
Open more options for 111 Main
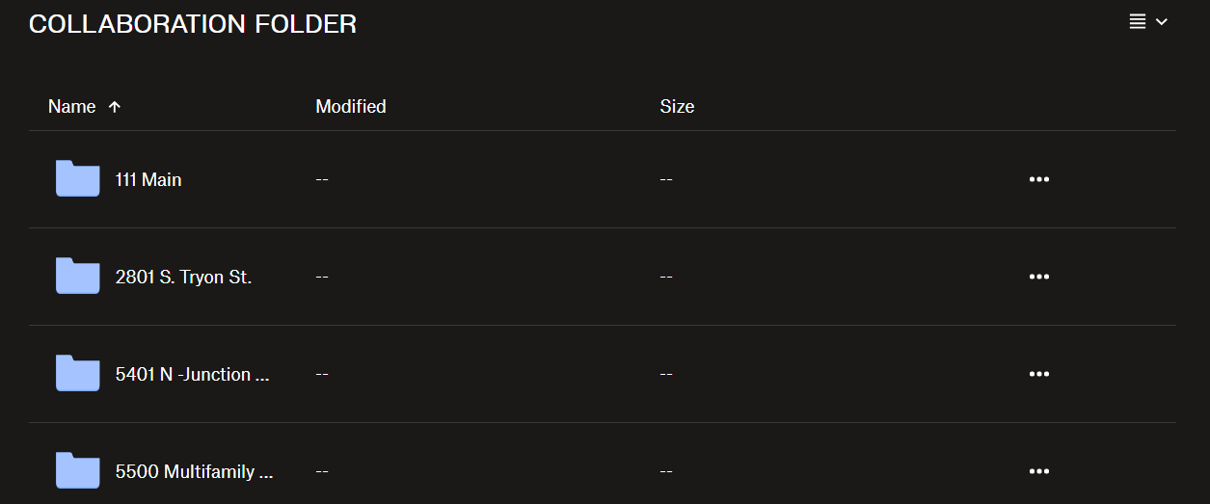(x=1038, y=179)
